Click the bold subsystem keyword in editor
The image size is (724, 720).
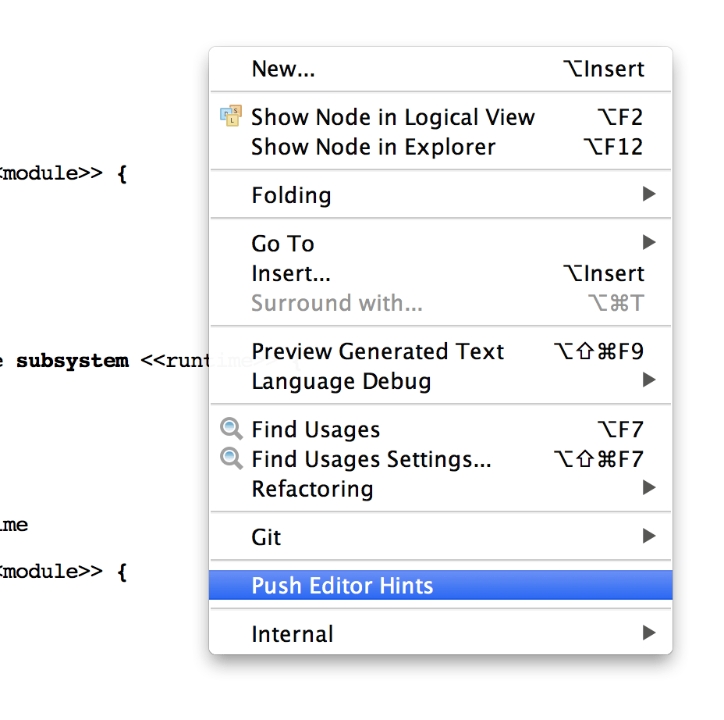[72, 361]
